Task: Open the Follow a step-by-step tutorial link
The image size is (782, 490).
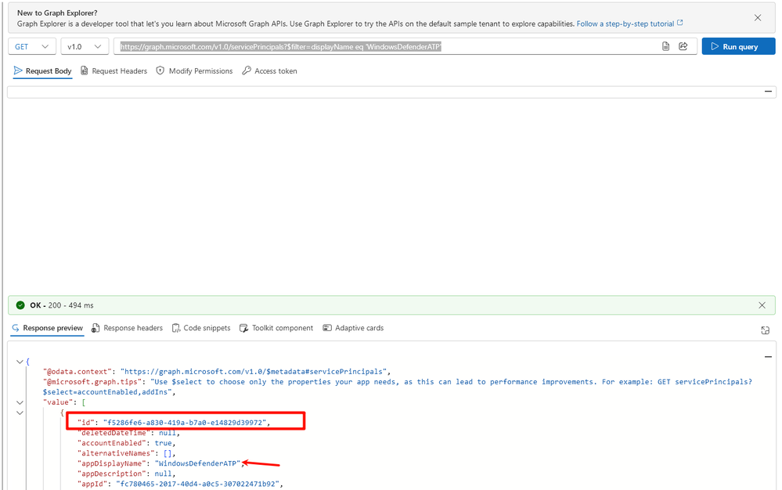Action: tap(629, 23)
